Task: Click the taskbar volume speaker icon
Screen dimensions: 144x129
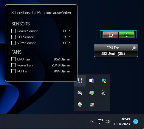Action: (107, 122)
